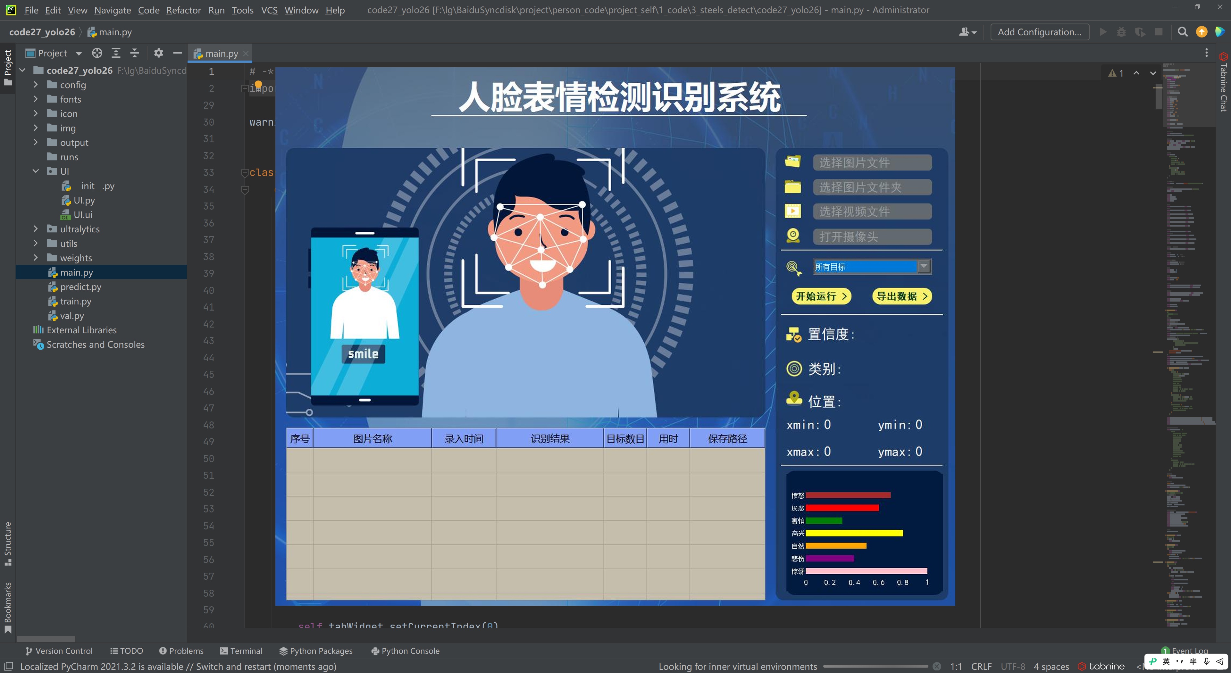
Task: Select predict.py in the project tree
Action: tap(80, 287)
